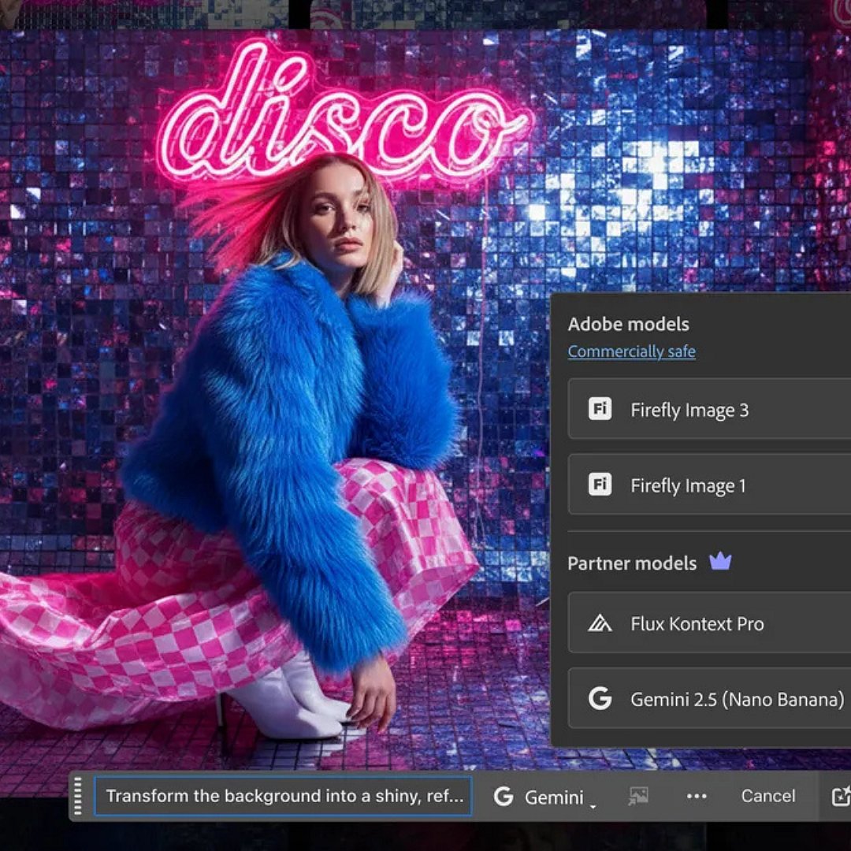Click into the prompt text field

(284, 796)
